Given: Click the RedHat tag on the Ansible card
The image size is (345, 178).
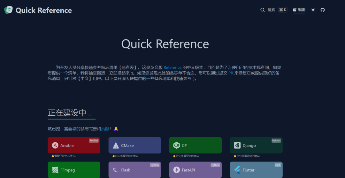Looking at the screenshot, I should (94, 140).
